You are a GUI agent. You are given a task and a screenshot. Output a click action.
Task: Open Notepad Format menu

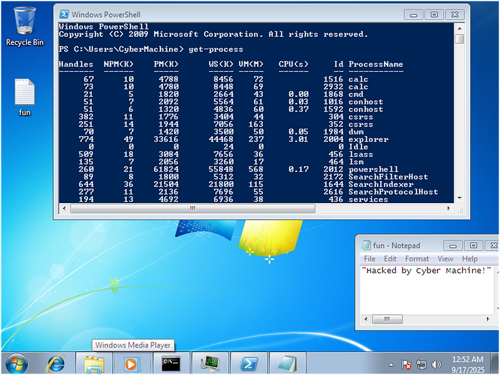tap(417, 259)
